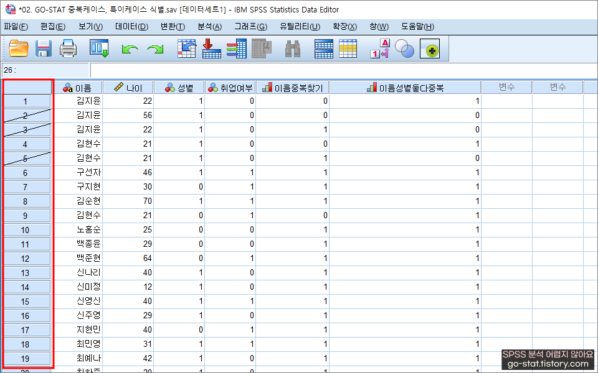This screenshot has height=373, width=598.
Task: Click the name cell 김순현
Action: (78, 201)
